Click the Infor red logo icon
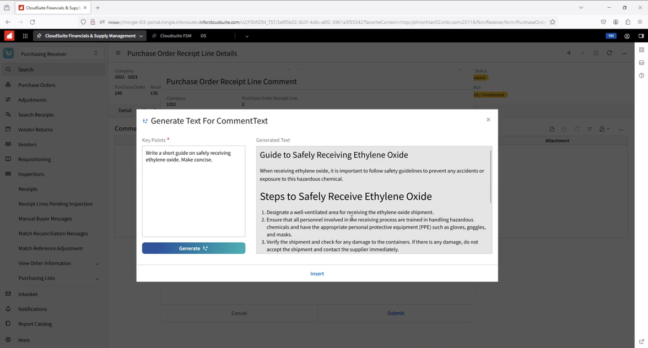The height and width of the screenshot is (348, 648). click(x=9, y=36)
